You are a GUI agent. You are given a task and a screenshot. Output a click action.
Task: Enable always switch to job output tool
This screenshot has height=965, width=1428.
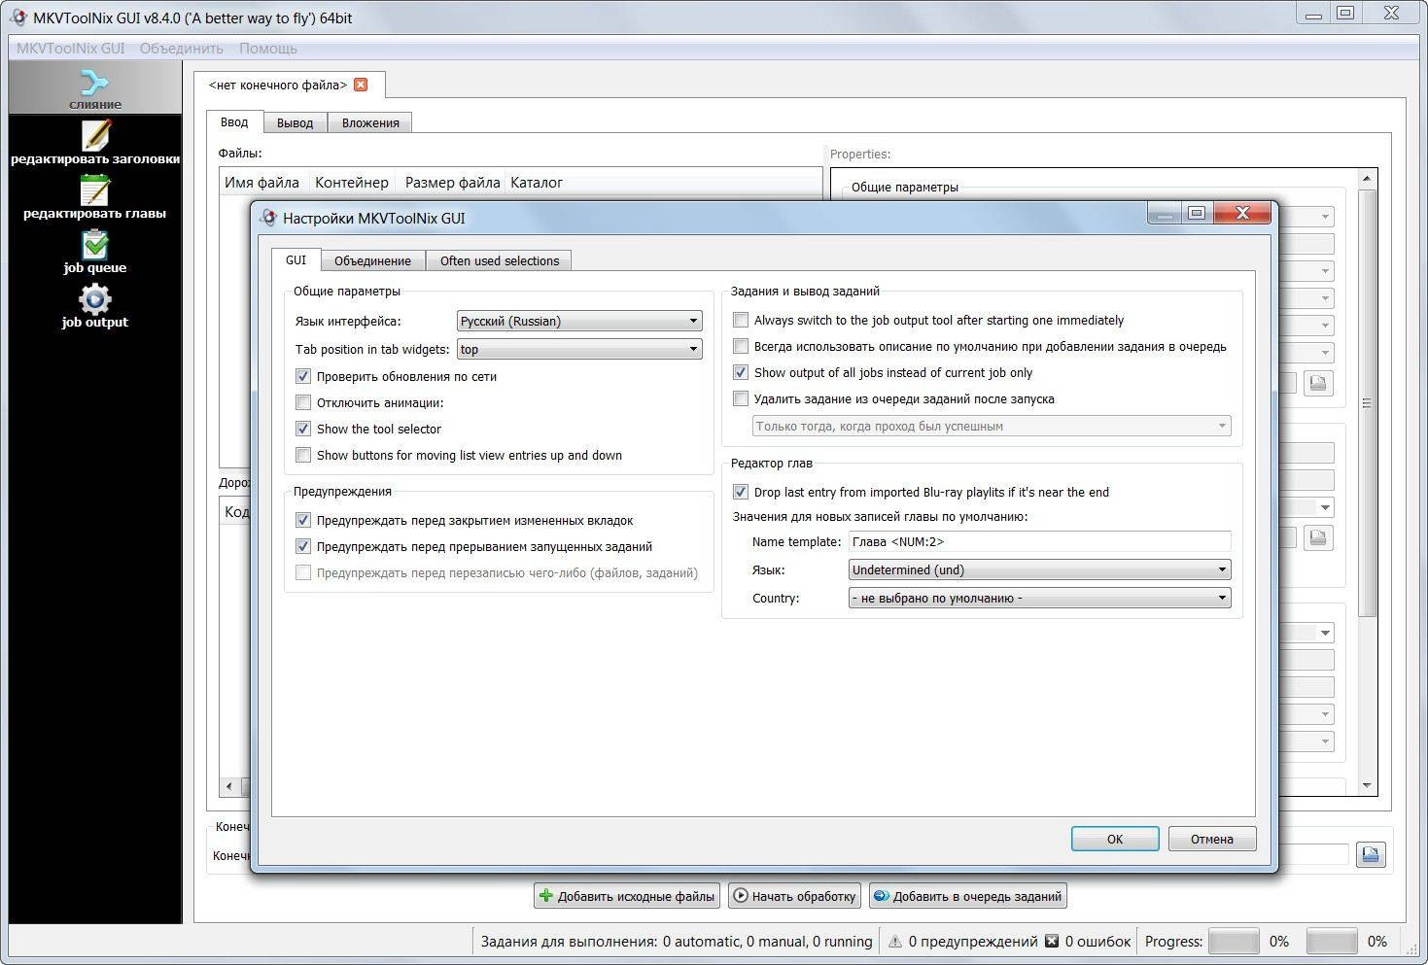pyautogui.click(x=741, y=320)
